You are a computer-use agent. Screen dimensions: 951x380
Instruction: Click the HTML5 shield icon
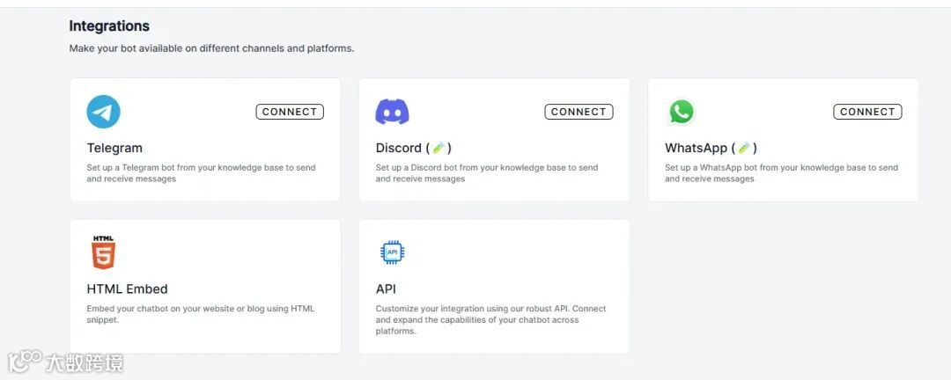point(103,252)
